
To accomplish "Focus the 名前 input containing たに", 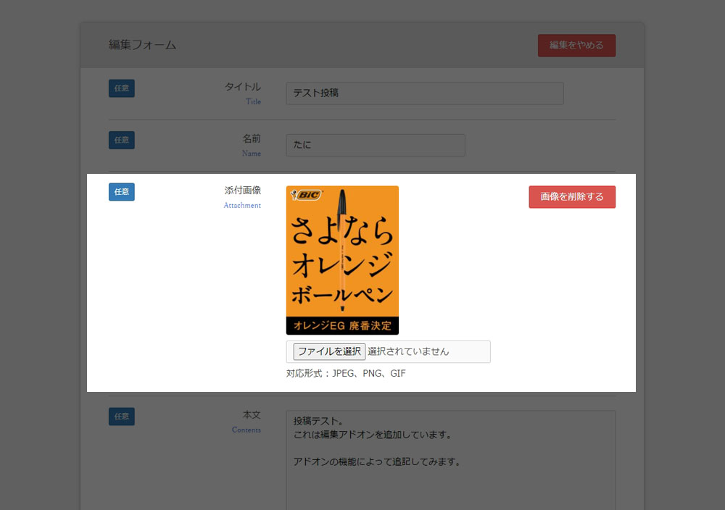I will [376, 145].
